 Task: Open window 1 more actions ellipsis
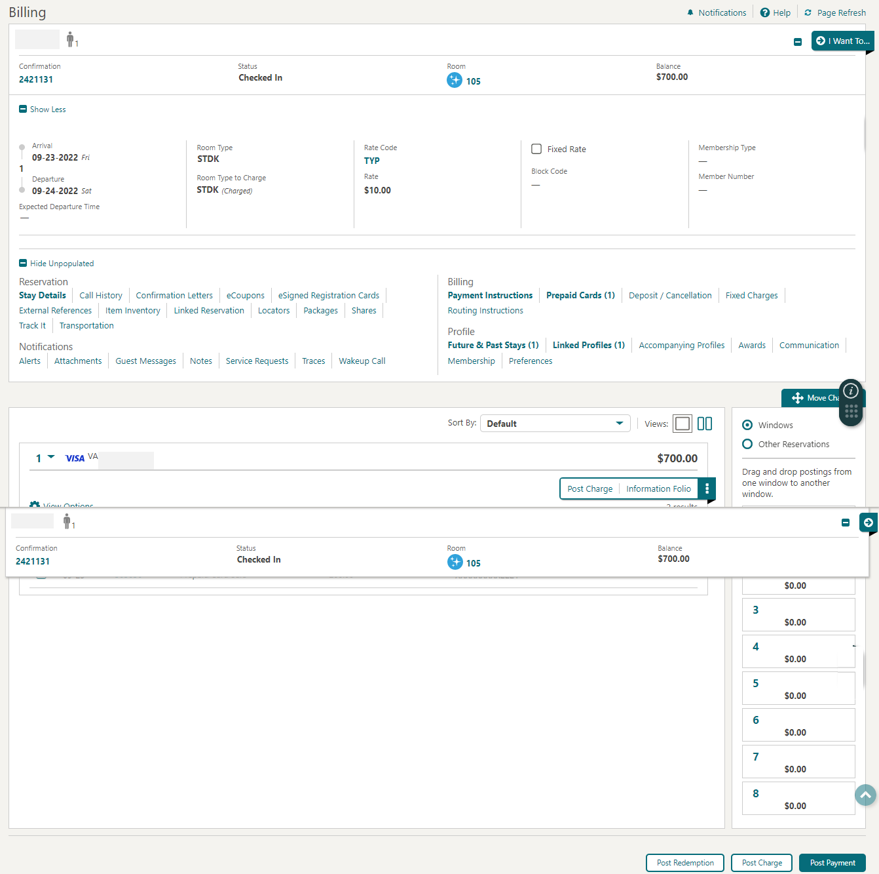(707, 488)
